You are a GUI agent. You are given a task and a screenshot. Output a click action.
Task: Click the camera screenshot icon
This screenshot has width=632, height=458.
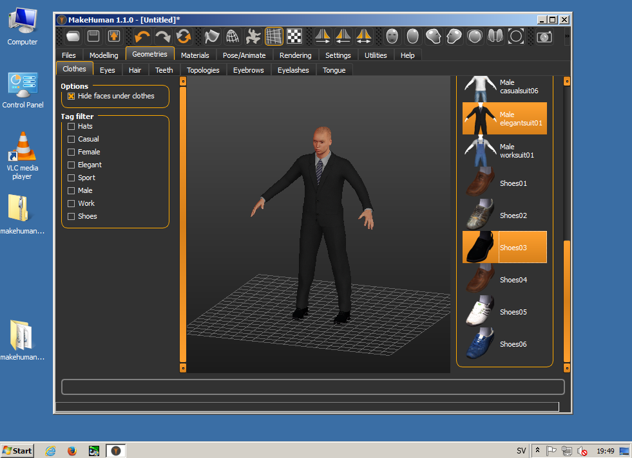[544, 36]
